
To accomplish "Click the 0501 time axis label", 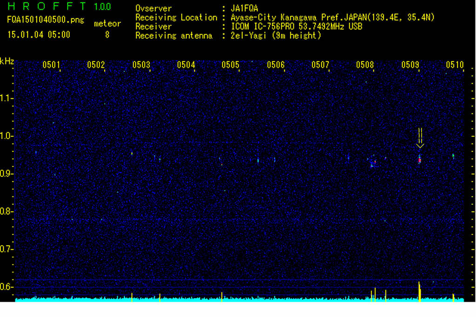I will [51, 65].
